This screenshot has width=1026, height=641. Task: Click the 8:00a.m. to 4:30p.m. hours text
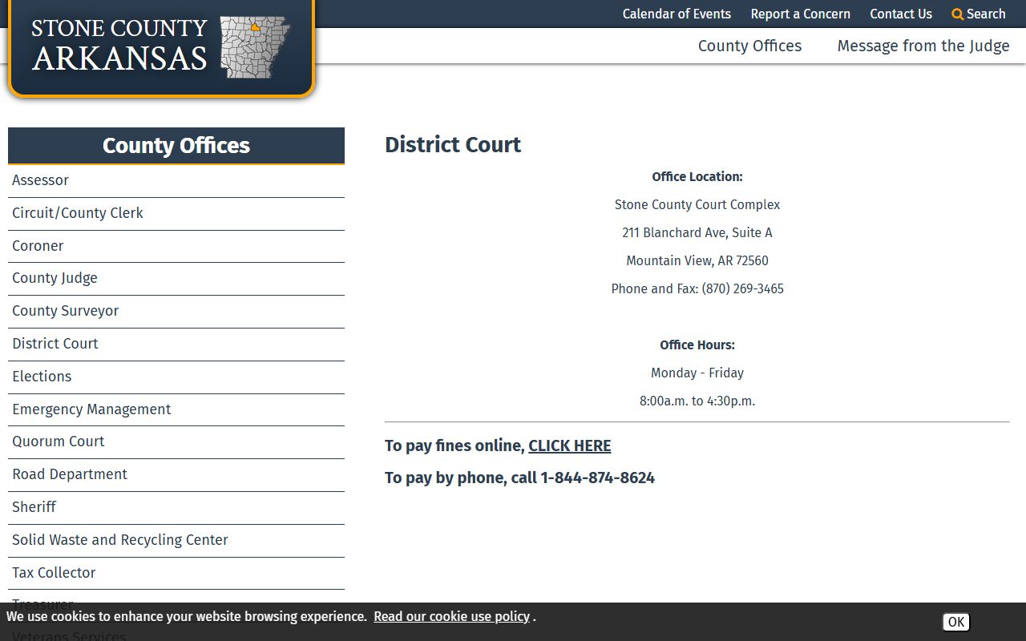(x=697, y=401)
